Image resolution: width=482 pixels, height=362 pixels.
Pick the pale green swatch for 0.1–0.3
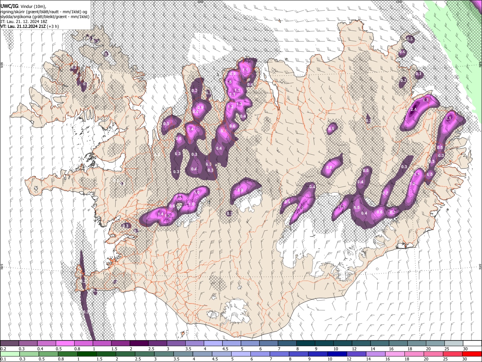(10, 354)
